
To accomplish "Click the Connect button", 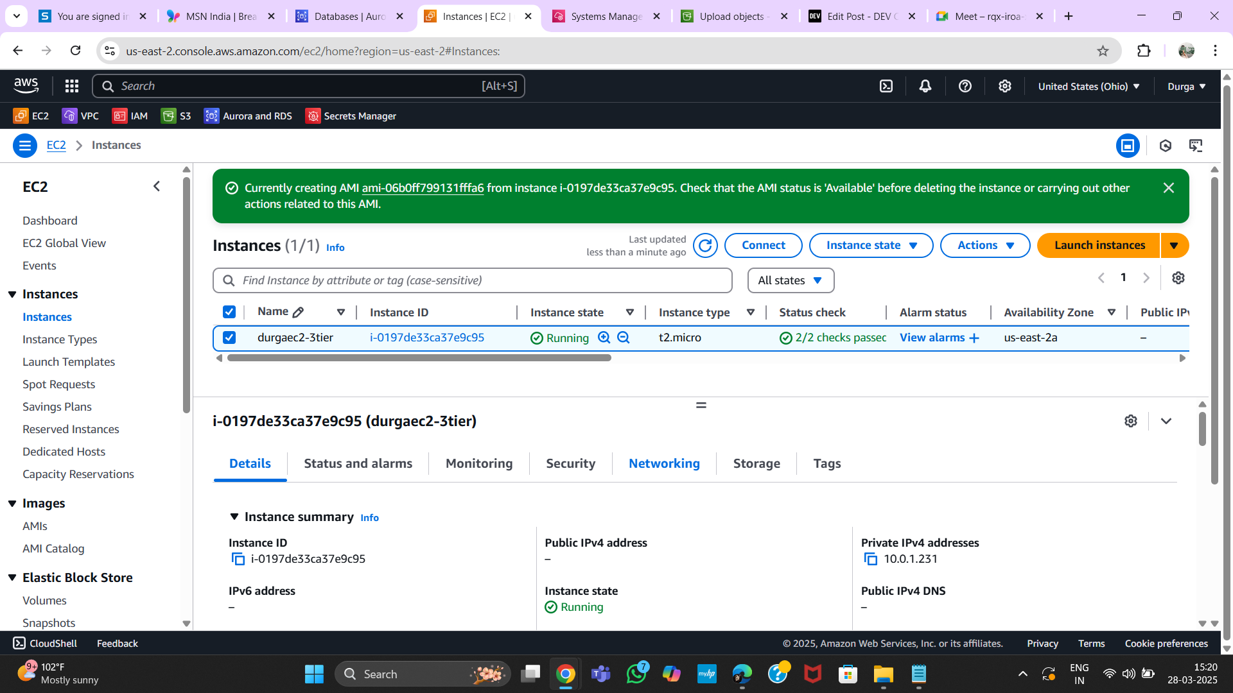I will (x=764, y=246).
